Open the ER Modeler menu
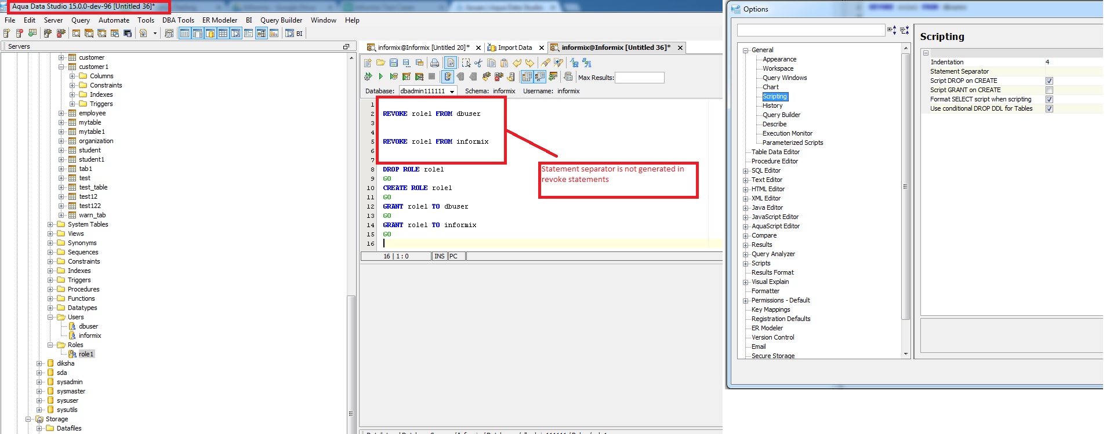The image size is (1110, 434). pos(220,20)
